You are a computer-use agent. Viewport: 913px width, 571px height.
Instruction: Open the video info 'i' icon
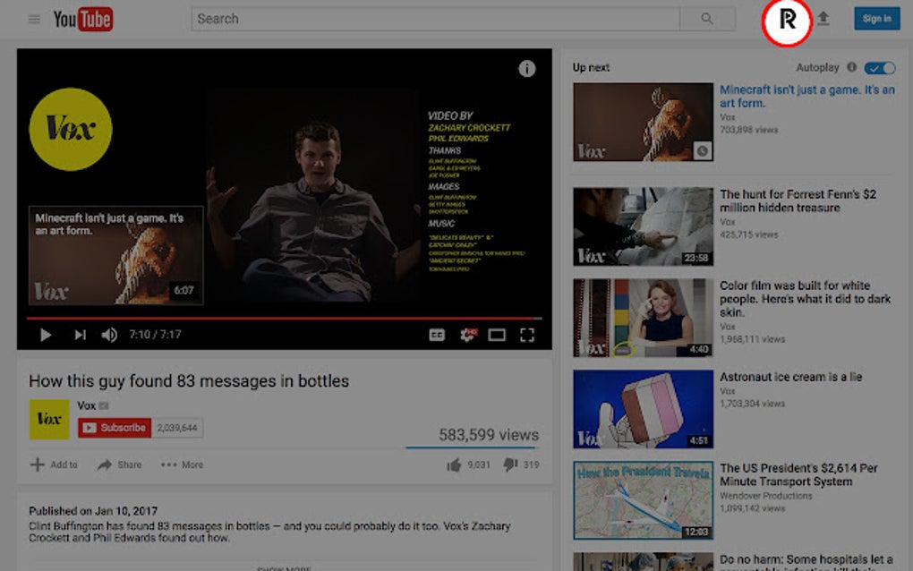[x=526, y=69]
